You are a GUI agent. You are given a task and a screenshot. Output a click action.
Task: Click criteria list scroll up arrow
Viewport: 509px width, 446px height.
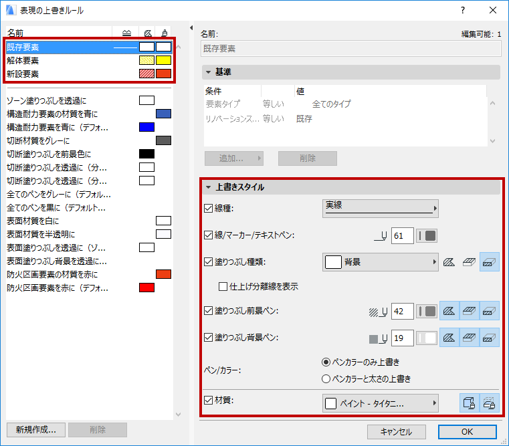492,103
